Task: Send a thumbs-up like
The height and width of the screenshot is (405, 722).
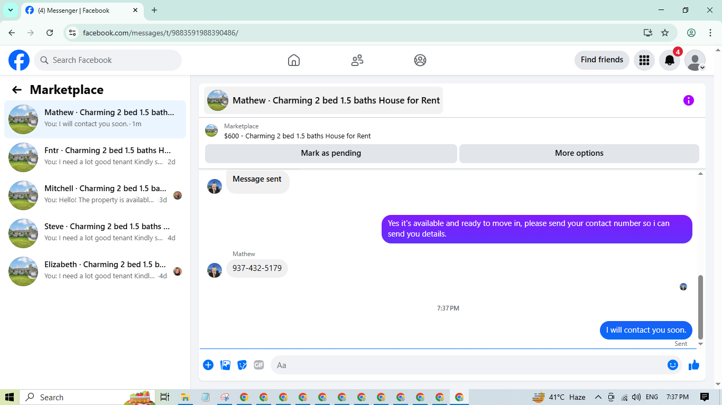Action: coord(694,365)
